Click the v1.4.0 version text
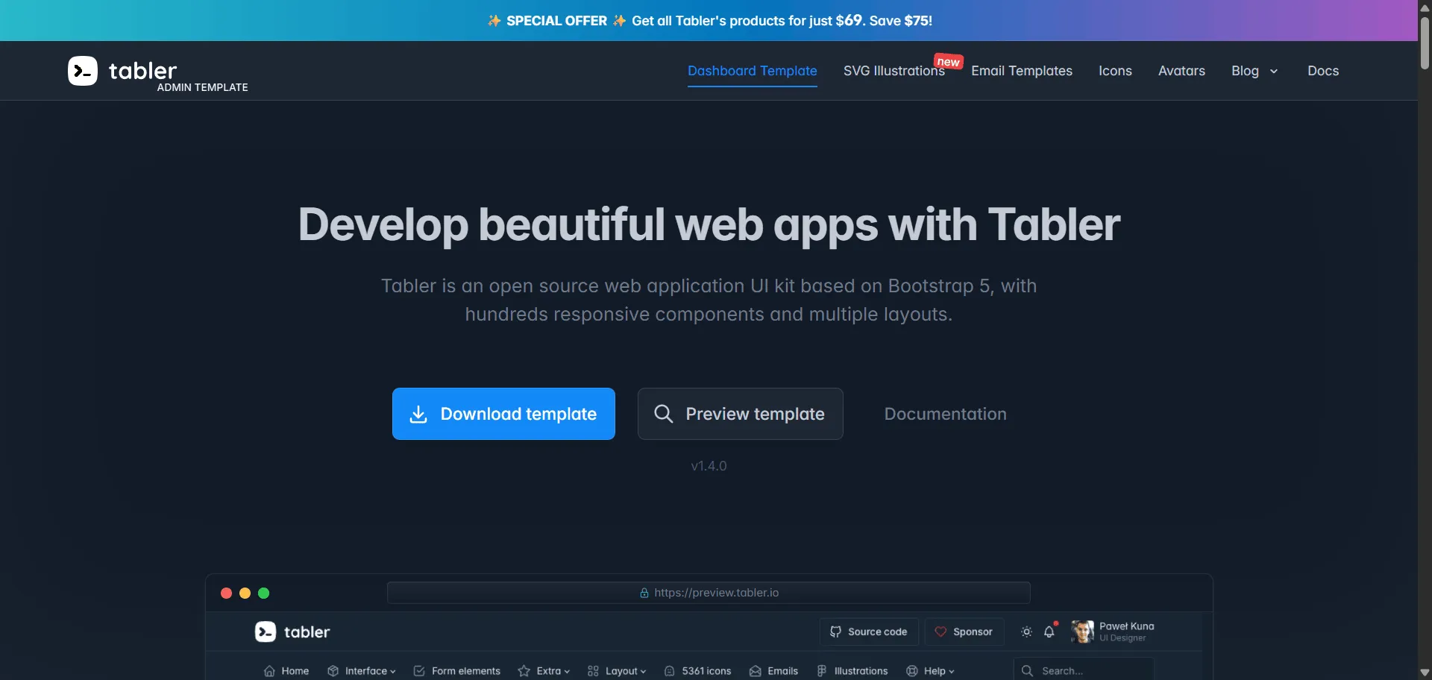Viewport: 1432px width, 680px height. point(709,466)
